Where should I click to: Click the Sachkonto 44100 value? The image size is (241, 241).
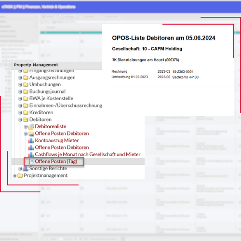pos(186,77)
